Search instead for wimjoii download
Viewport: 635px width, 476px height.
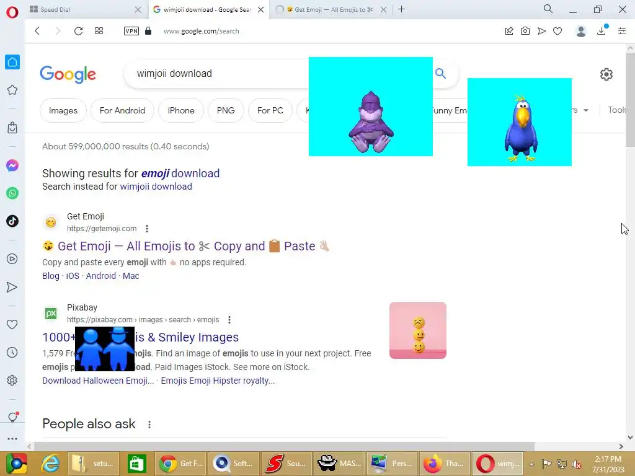pos(156,187)
